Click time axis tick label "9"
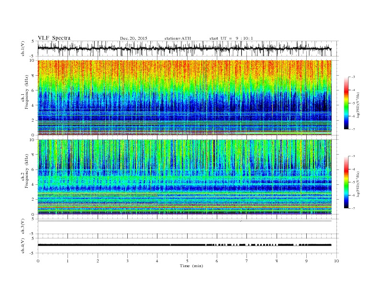379x293 pixels. [306, 261]
